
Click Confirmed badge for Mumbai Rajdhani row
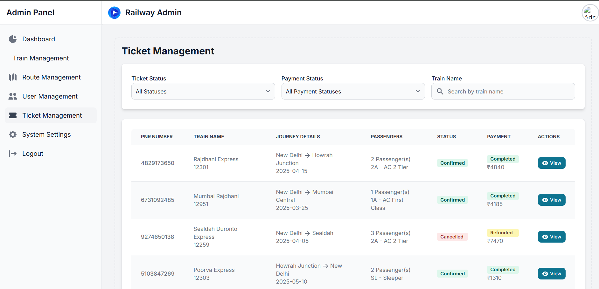pos(452,200)
